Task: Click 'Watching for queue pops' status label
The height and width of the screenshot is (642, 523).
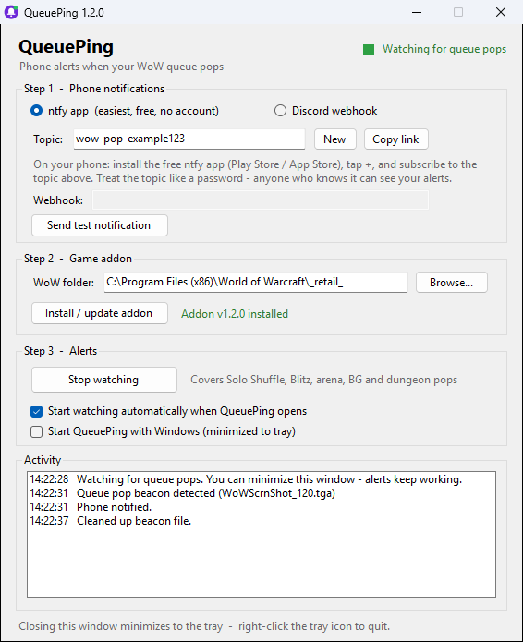Action: pos(444,49)
